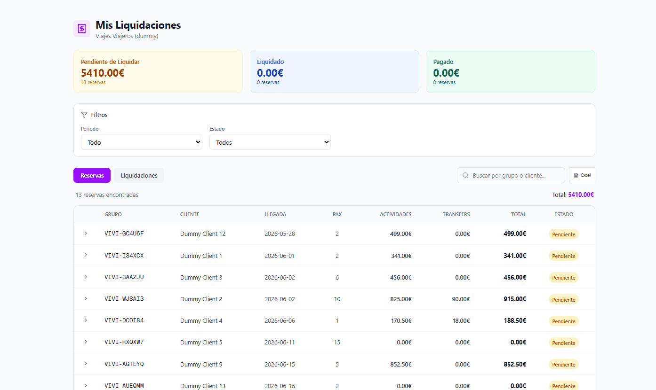The width and height of the screenshot is (656, 390).
Task: Open the Estado dropdown
Action: point(270,142)
